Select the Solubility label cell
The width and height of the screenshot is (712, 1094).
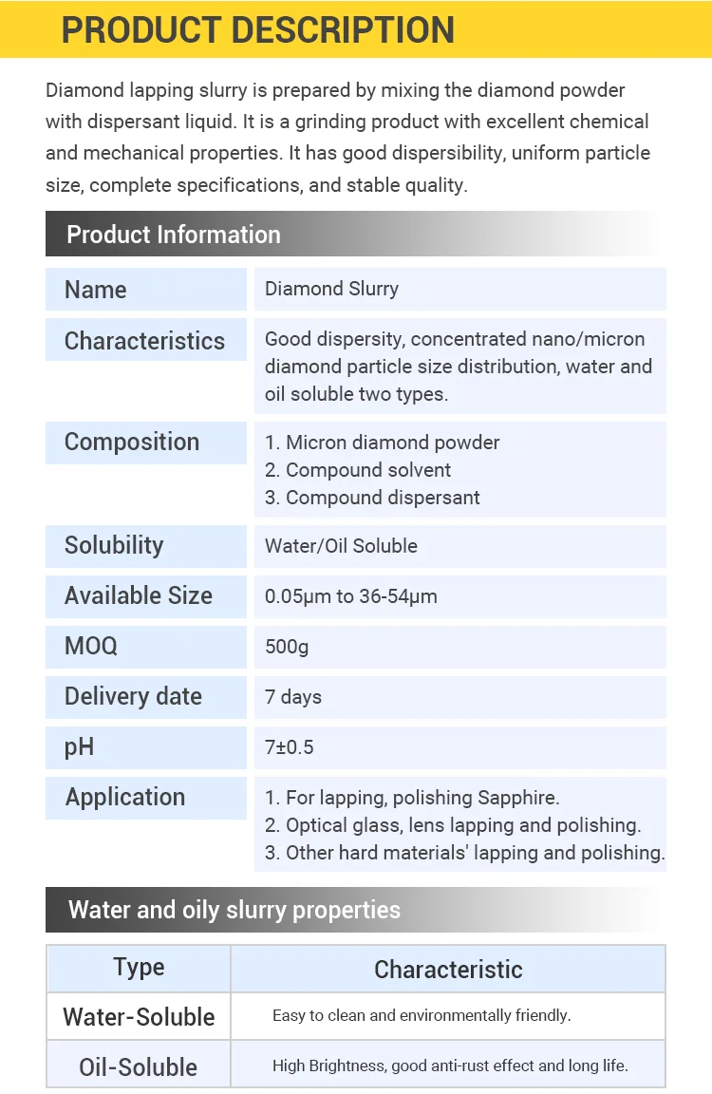point(145,546)
